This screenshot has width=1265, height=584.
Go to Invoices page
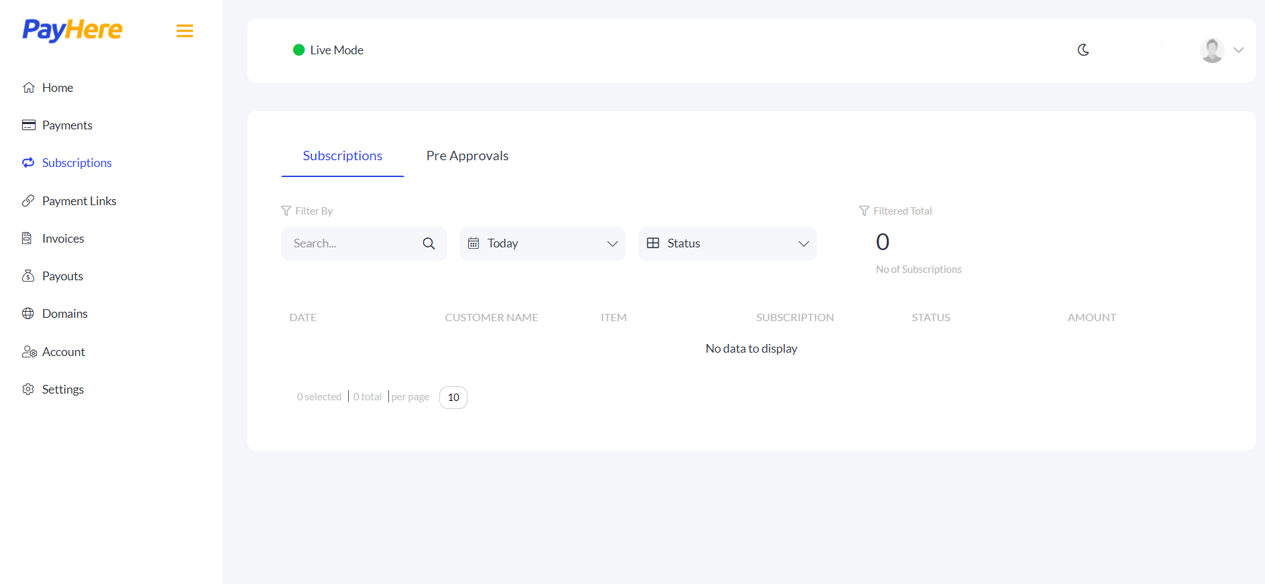(x=63, y=239)
